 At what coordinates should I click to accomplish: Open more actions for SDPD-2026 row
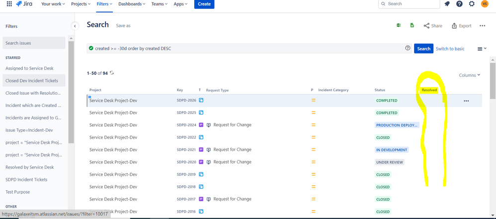coord(466,101)
